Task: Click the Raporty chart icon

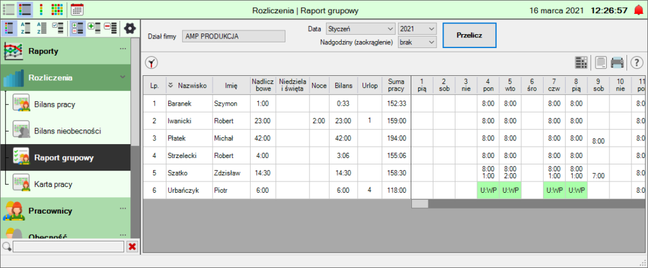Action: pyautogui.click(x=13, y=52)
